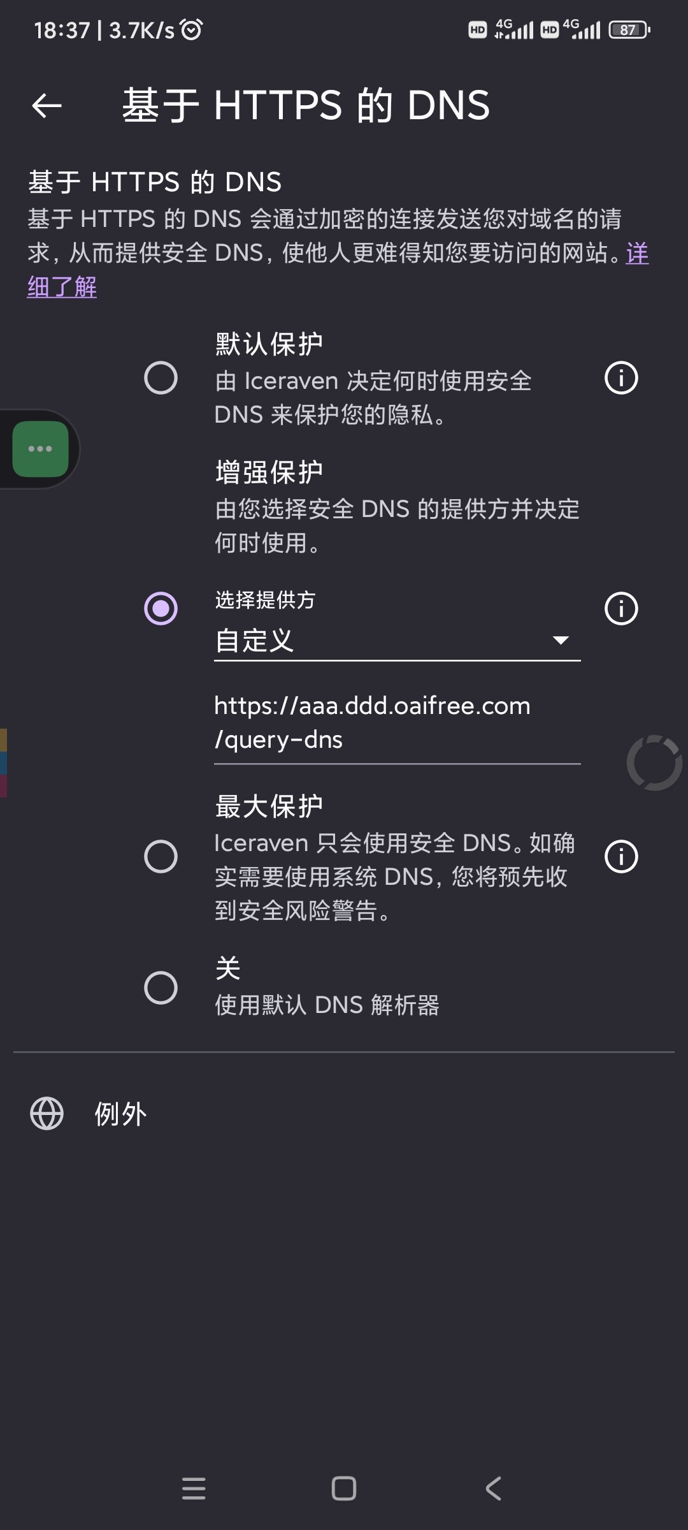This screenshot has width=688, height=1530.
Task: Select the 关 radio button
Action: click(x=161, y=987)
